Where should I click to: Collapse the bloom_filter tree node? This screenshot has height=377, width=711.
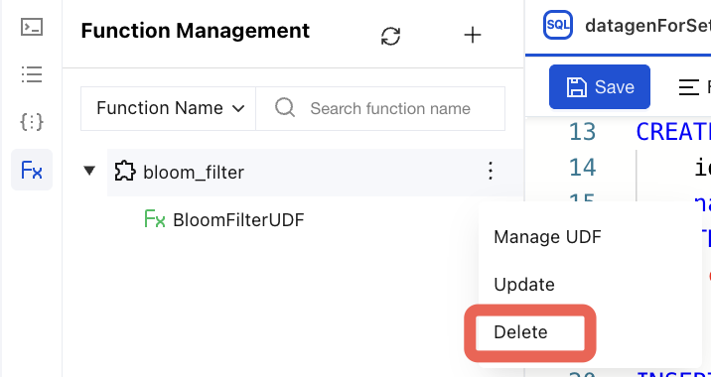pyautogui.click(x=89, y=171)
